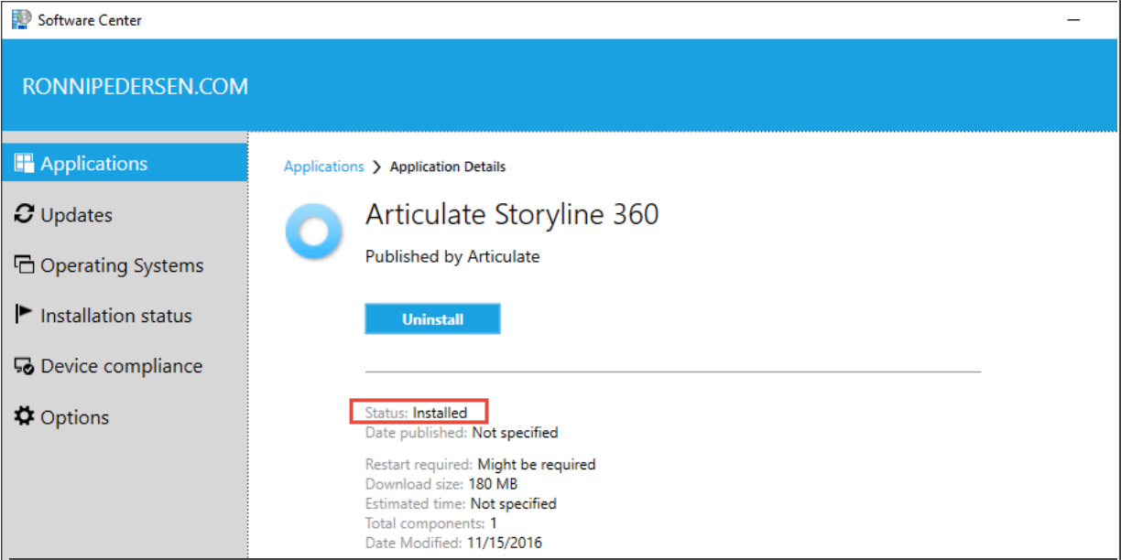Switch to Operating Systems section
The width and height of the screenshot is (1121, 560).
pos(124,265)
